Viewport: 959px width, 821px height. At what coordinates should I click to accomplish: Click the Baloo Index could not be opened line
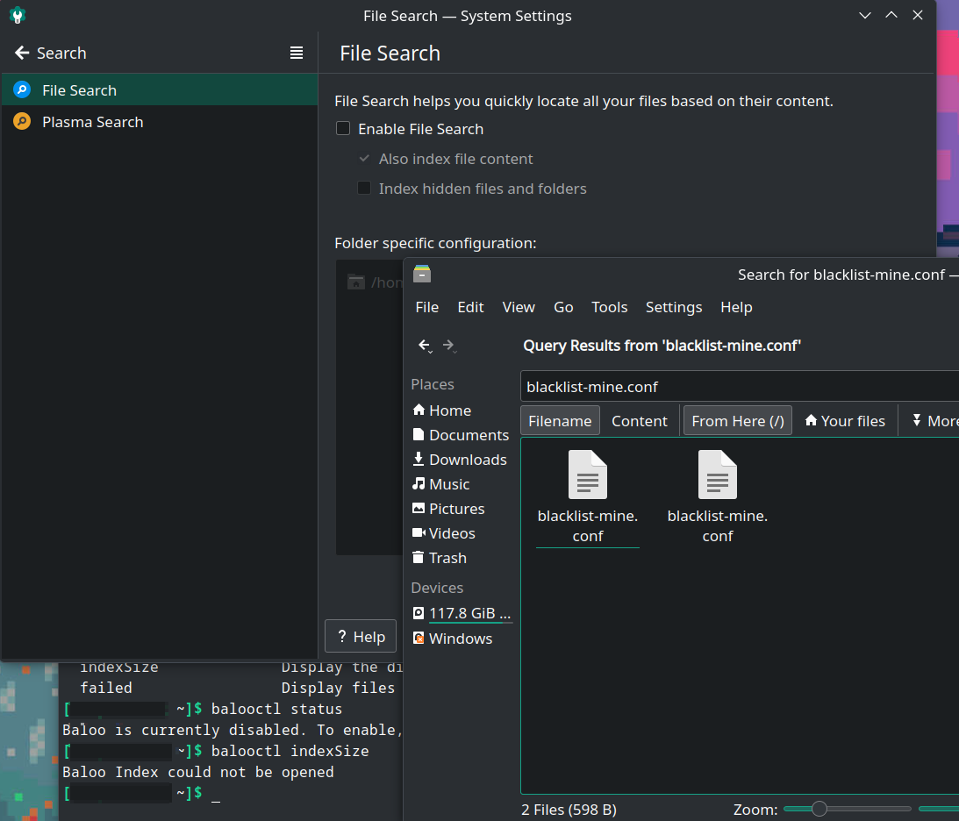[198, 772]
